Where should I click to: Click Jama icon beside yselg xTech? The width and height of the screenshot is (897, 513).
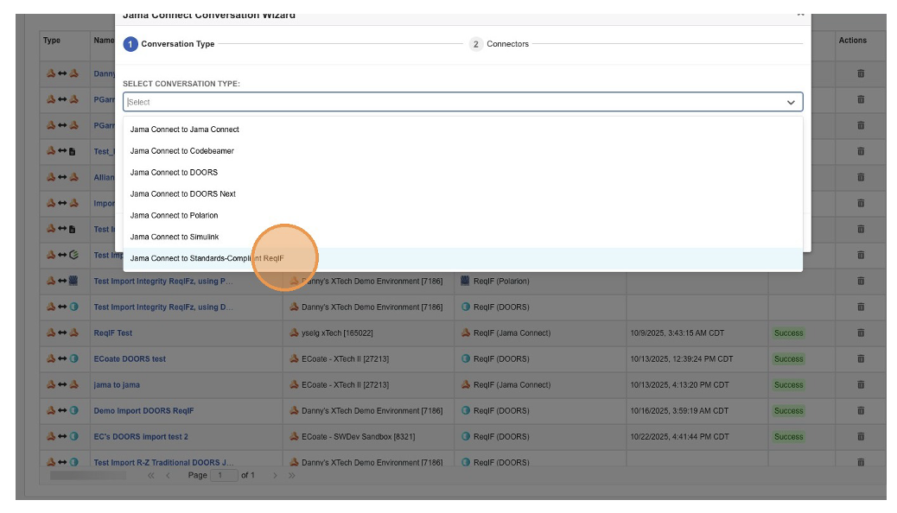[x=294, y=332]
